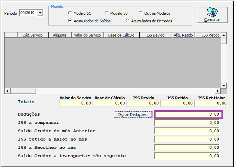The width and height of the screenshot is (235, 168).
Task: Click the ISS a compensar field
Action: pos(187,123)
